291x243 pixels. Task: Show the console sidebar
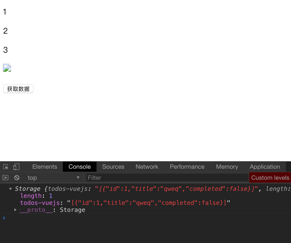[5, 177]
